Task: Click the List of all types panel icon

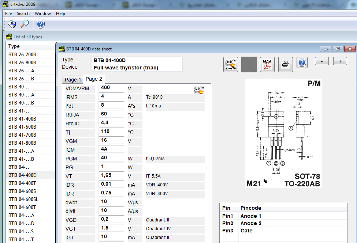Action: click(9, 37)
